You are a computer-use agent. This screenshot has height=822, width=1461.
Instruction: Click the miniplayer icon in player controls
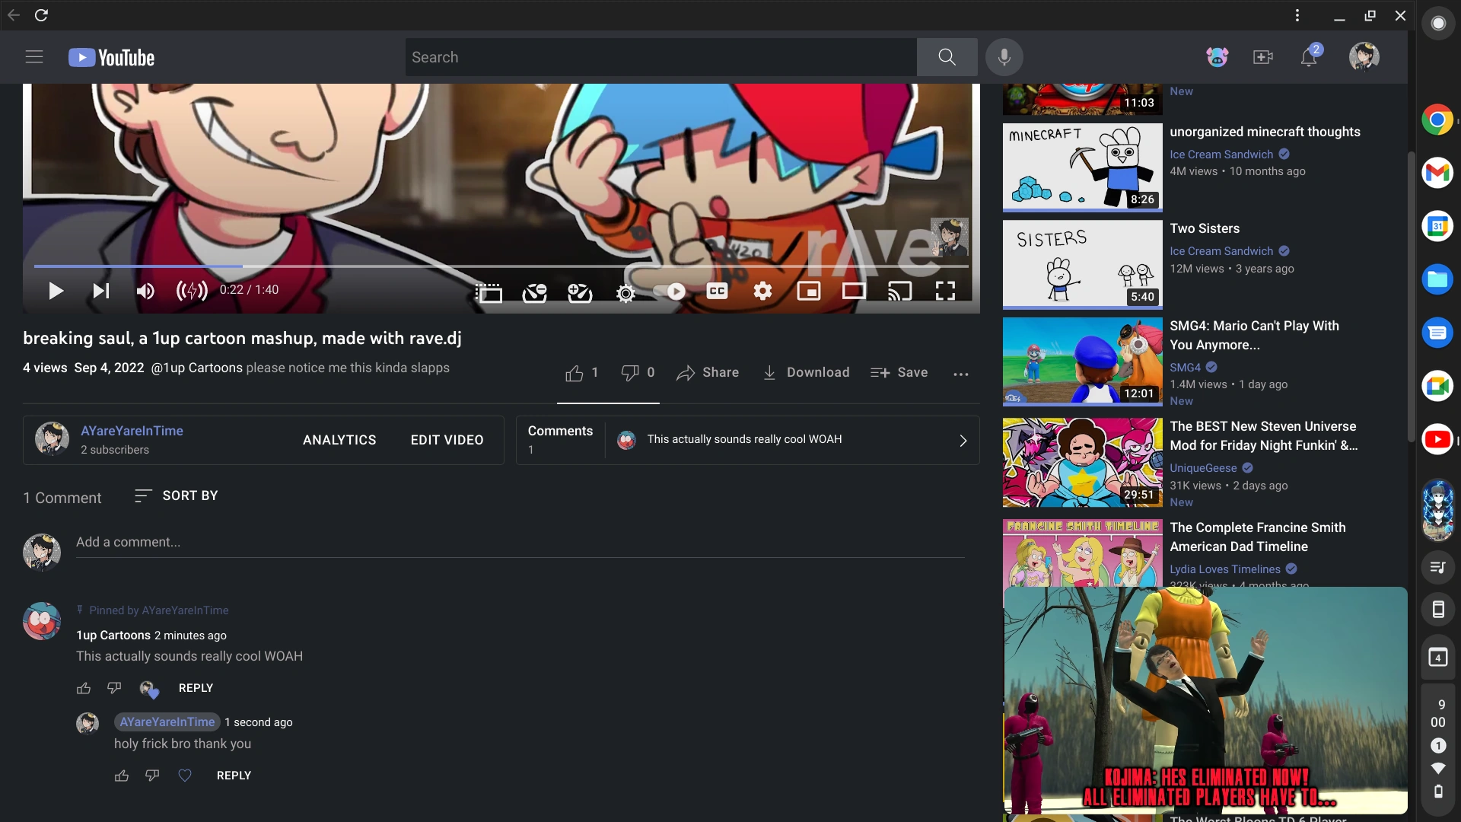point(808,291)
